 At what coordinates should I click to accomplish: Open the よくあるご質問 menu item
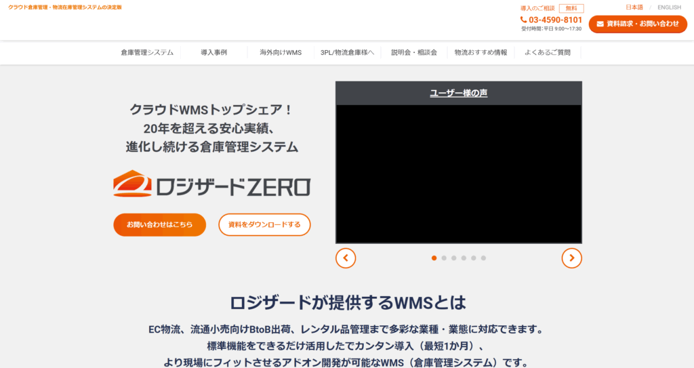pos(548,52)
